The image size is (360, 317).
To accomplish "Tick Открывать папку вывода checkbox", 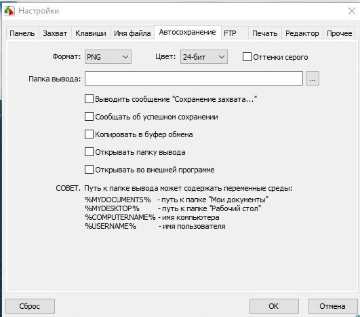I will click(x=89, y=152).
